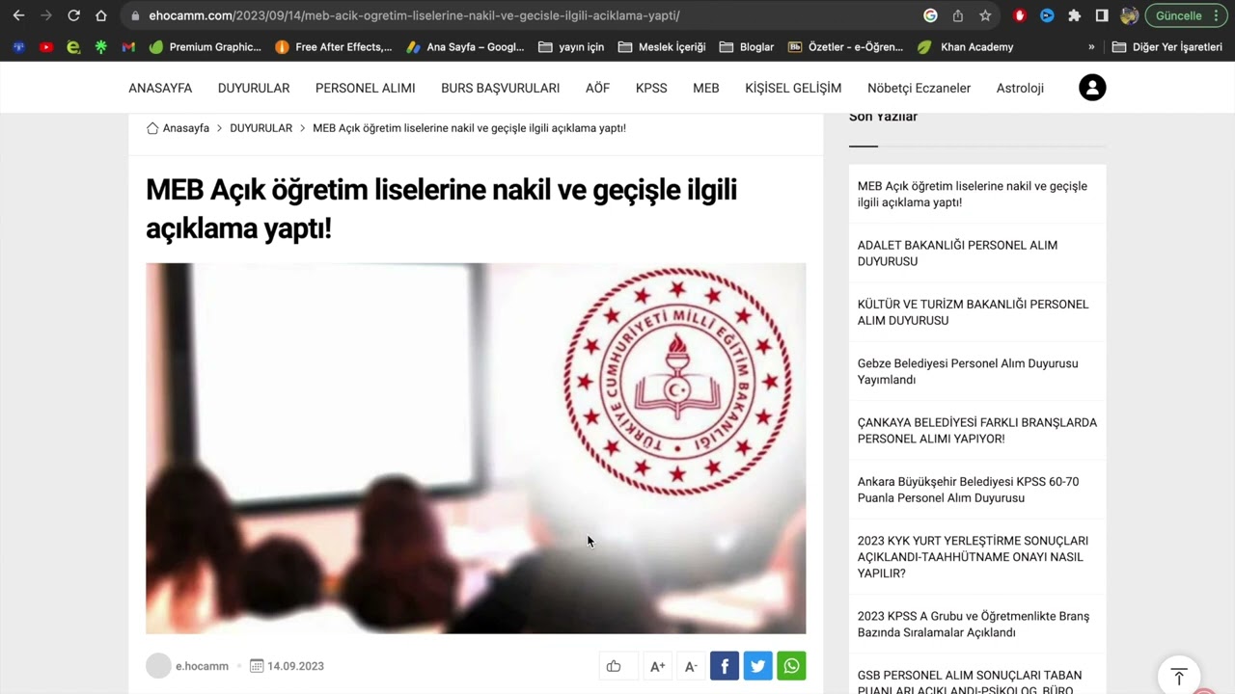Open the Gmail bookmark icon
Viewport: 1235px width, 694px height.
click(x=128, y=46)
